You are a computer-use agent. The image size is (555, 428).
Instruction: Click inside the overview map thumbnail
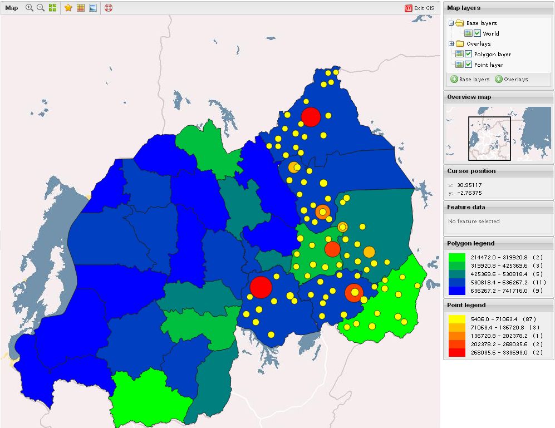pos(489,138)
